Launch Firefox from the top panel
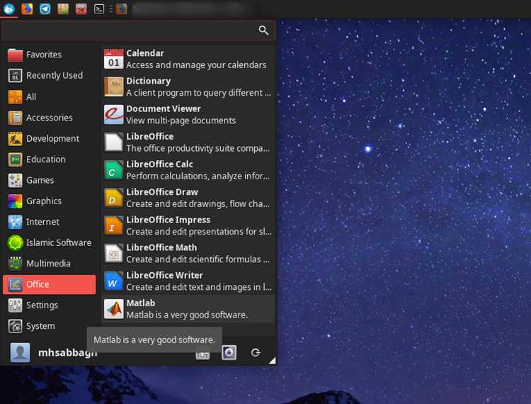 [x=27, y=9]
